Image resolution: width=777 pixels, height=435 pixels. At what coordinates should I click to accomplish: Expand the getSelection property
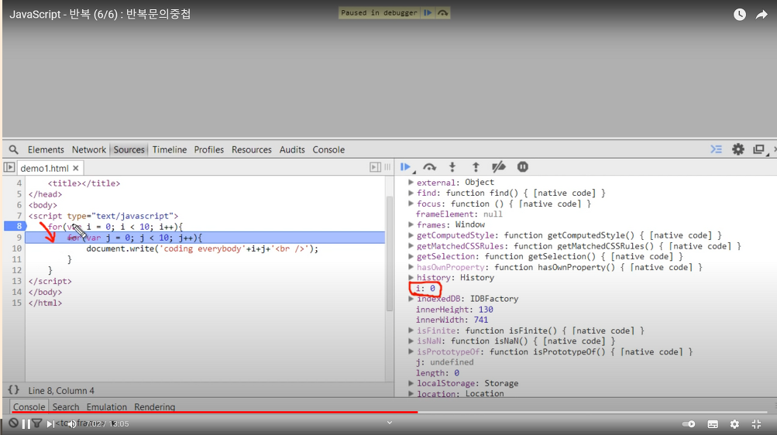click(411, 256)
